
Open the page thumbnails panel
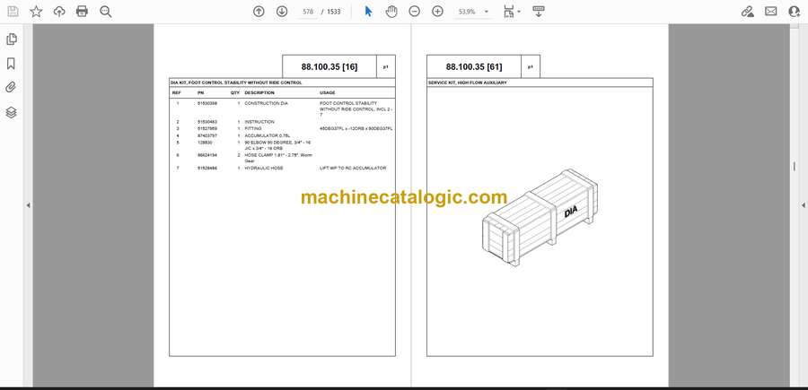[12, 39]
